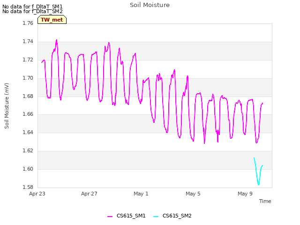This screenshot has height=225, width=300.
Task: Click the 1.74 y-axis tick label
Action: click(x=28, y=42)
